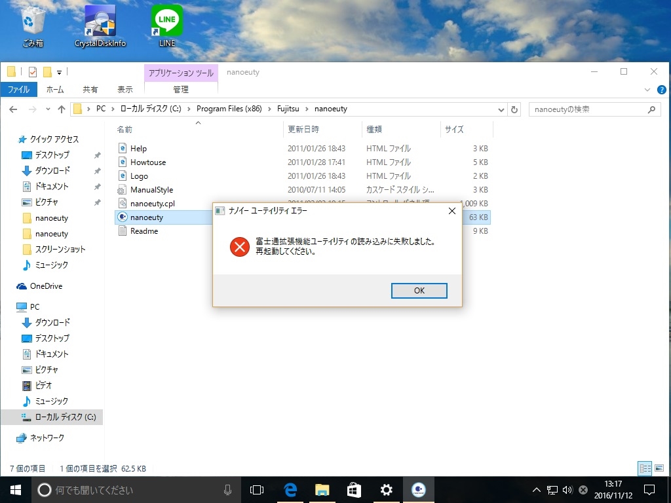Image resolution: width=671 pixels, height=503 pixels.
Task: Open pinned ドキュメント under quick access
Action: tap(51, 187)
